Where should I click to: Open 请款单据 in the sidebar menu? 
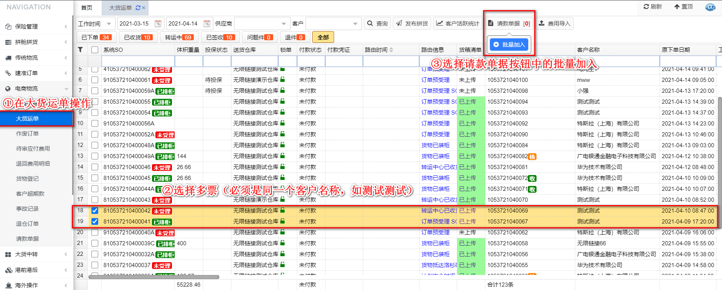pyautogui.click(x=27, y=239)
